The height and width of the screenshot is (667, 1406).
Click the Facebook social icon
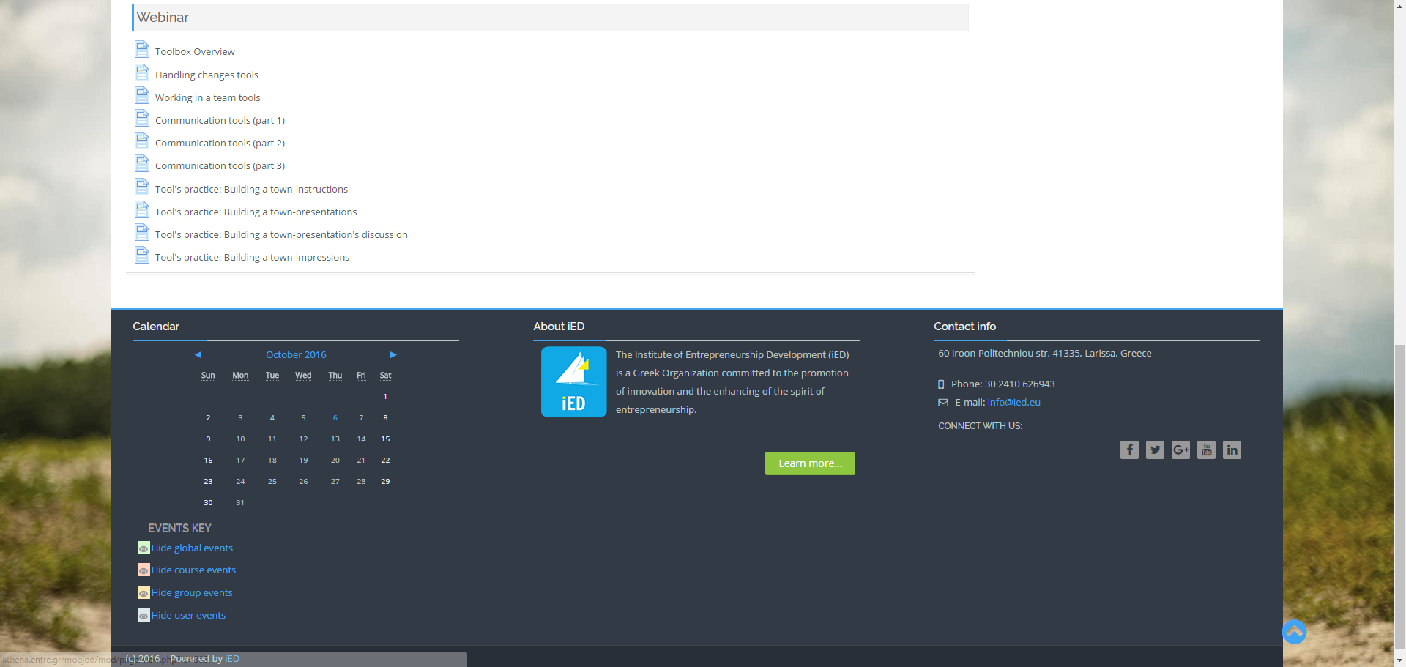(x=1129, y=450)
